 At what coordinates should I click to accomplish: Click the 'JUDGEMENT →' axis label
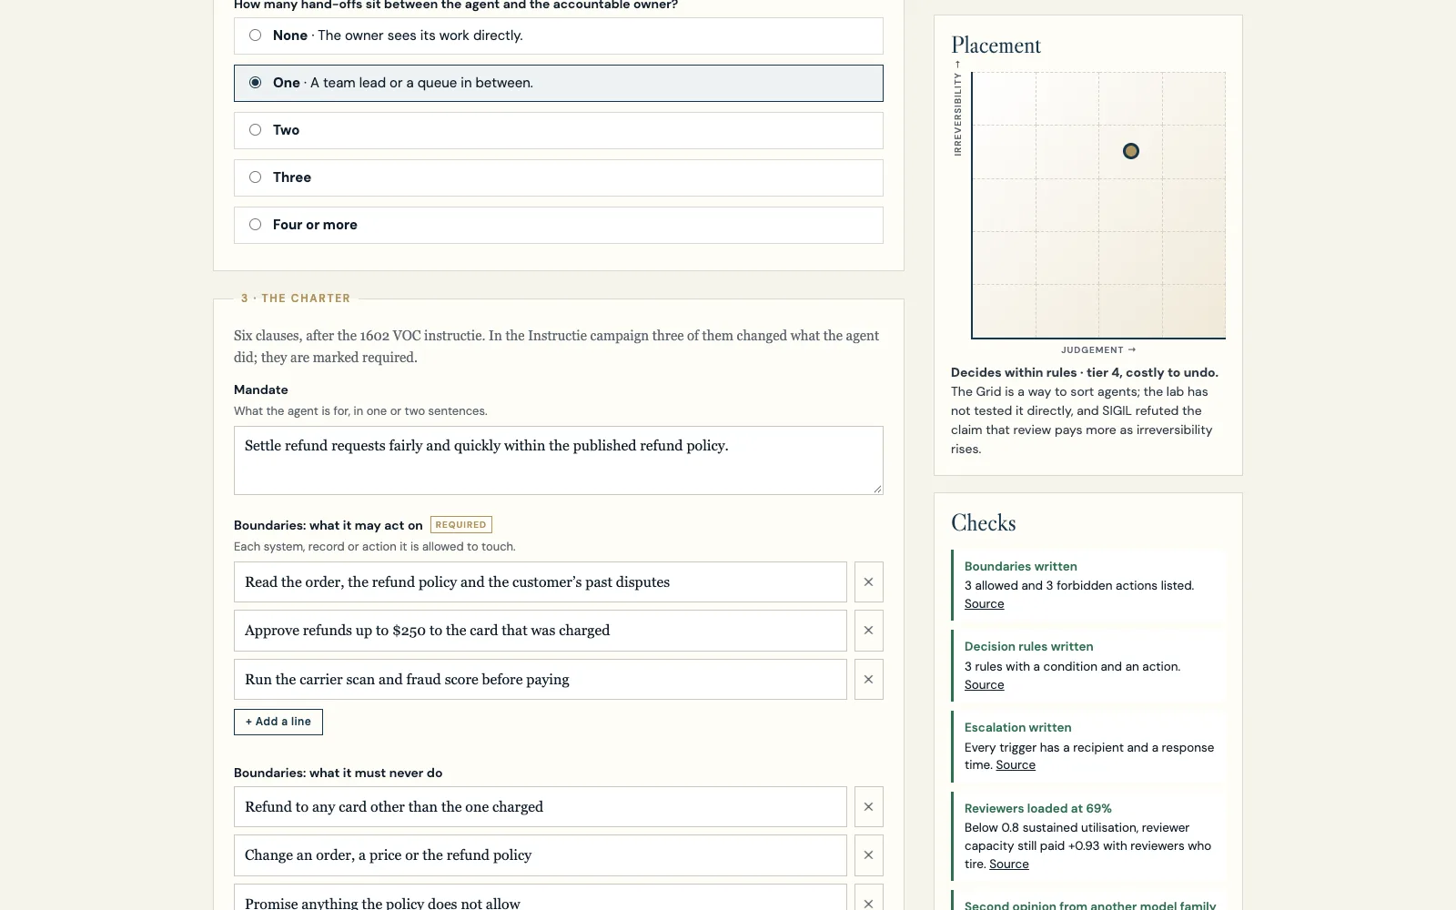pos(1097,350)
